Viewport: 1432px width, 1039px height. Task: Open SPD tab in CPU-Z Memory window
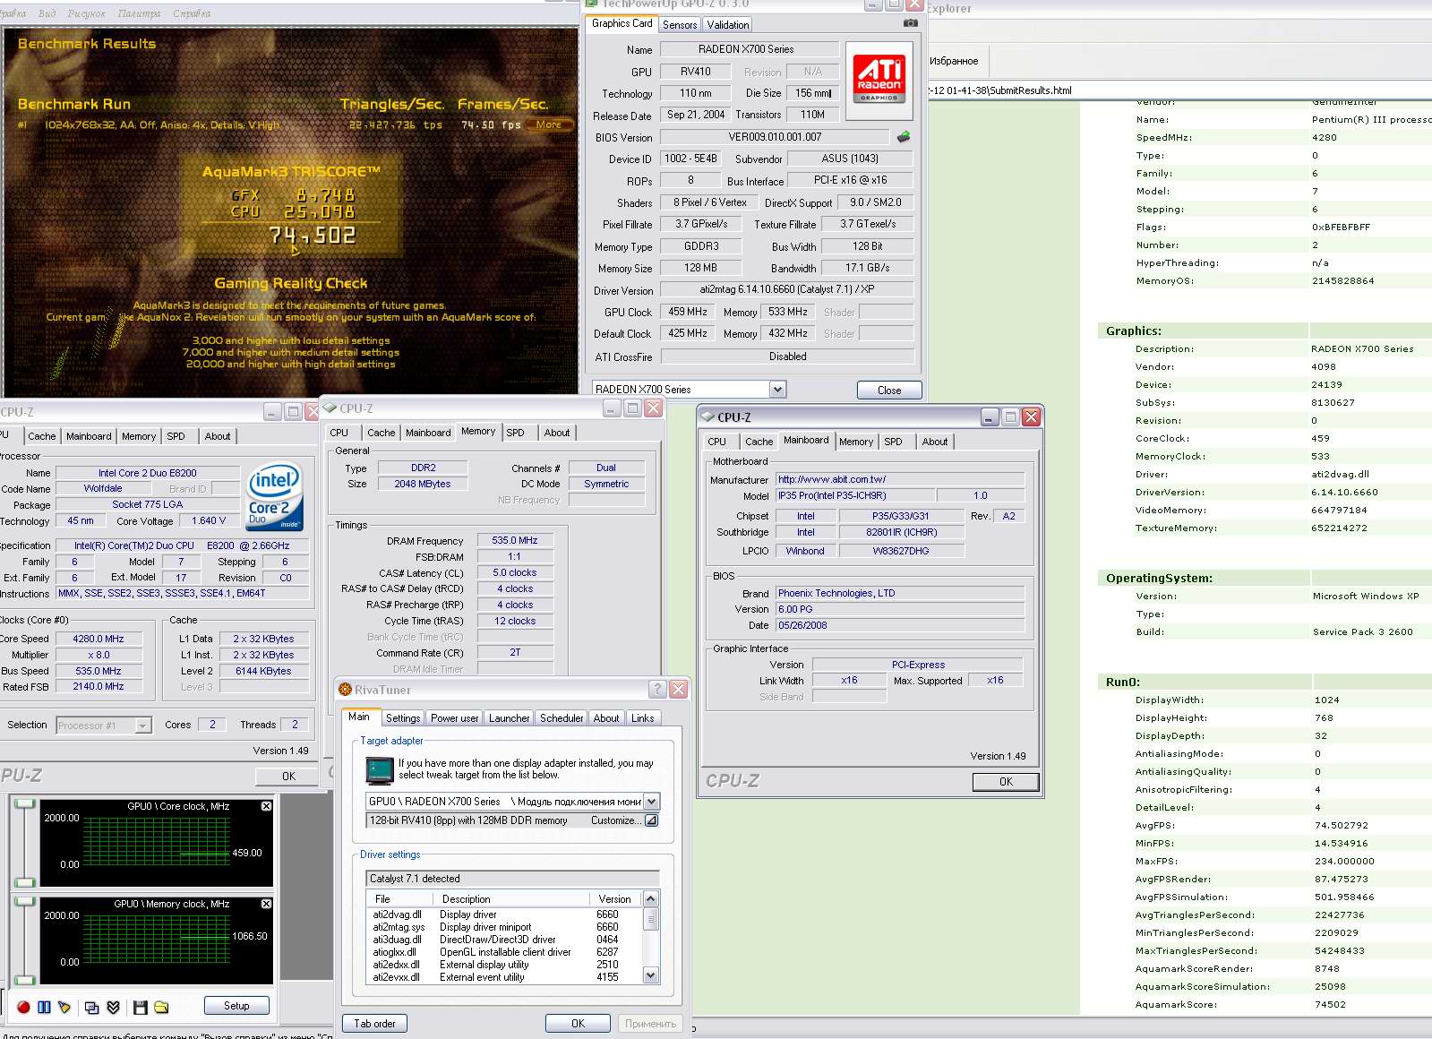[516, 433]
